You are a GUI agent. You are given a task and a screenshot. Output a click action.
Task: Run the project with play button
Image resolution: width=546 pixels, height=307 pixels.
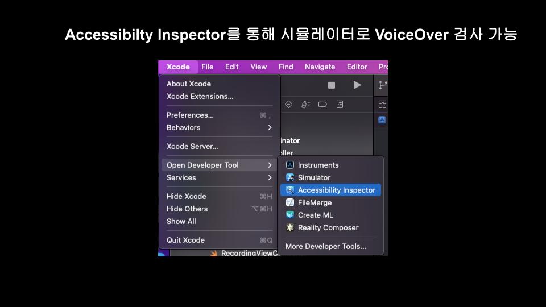click(x=357, y=85)
